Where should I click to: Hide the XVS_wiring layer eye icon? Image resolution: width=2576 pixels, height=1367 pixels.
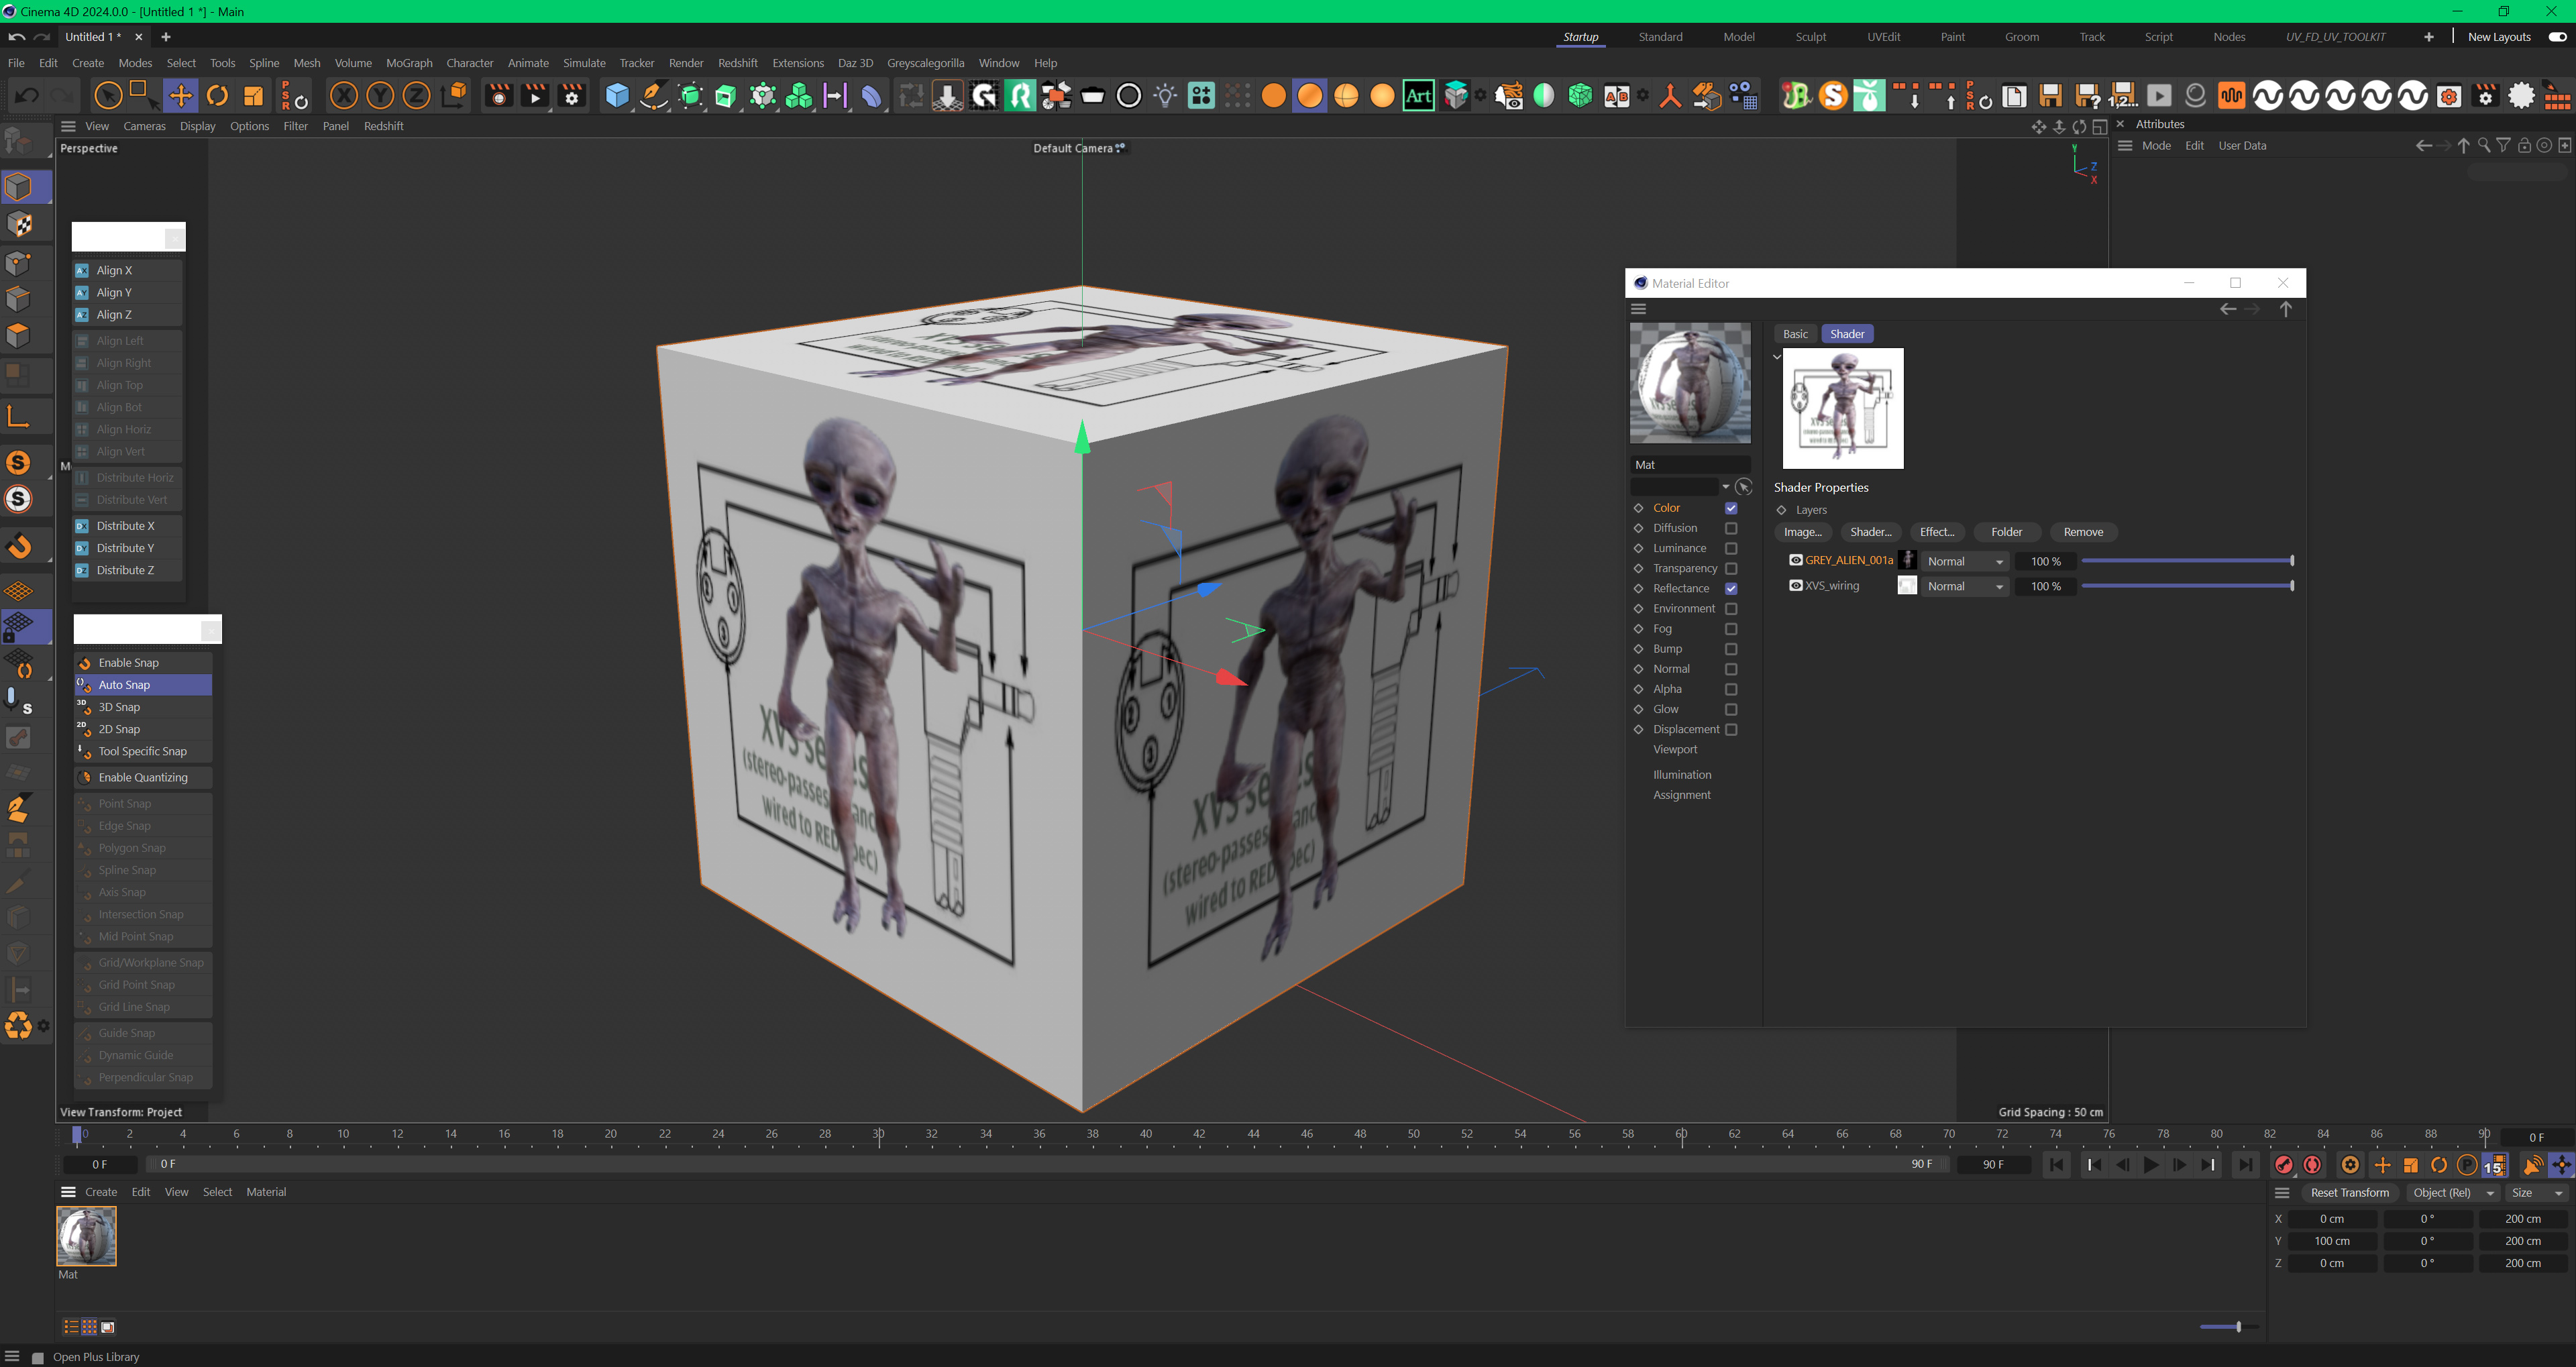pos(1796,586)
